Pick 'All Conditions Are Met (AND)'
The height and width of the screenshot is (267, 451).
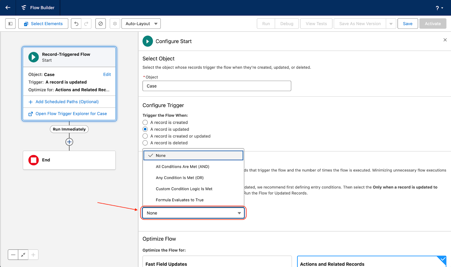click(x=182, y=167)
